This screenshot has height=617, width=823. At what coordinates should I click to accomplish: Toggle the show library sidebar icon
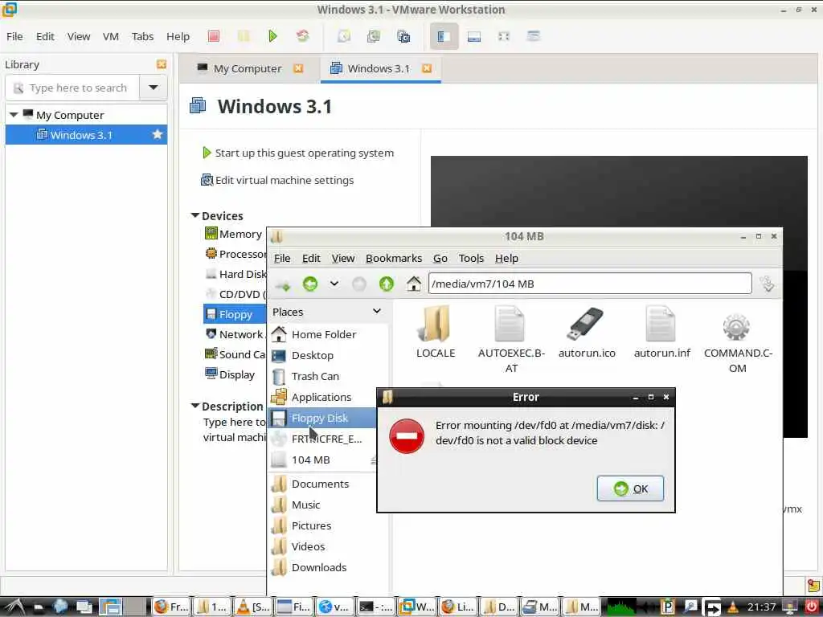click(444, 36)
